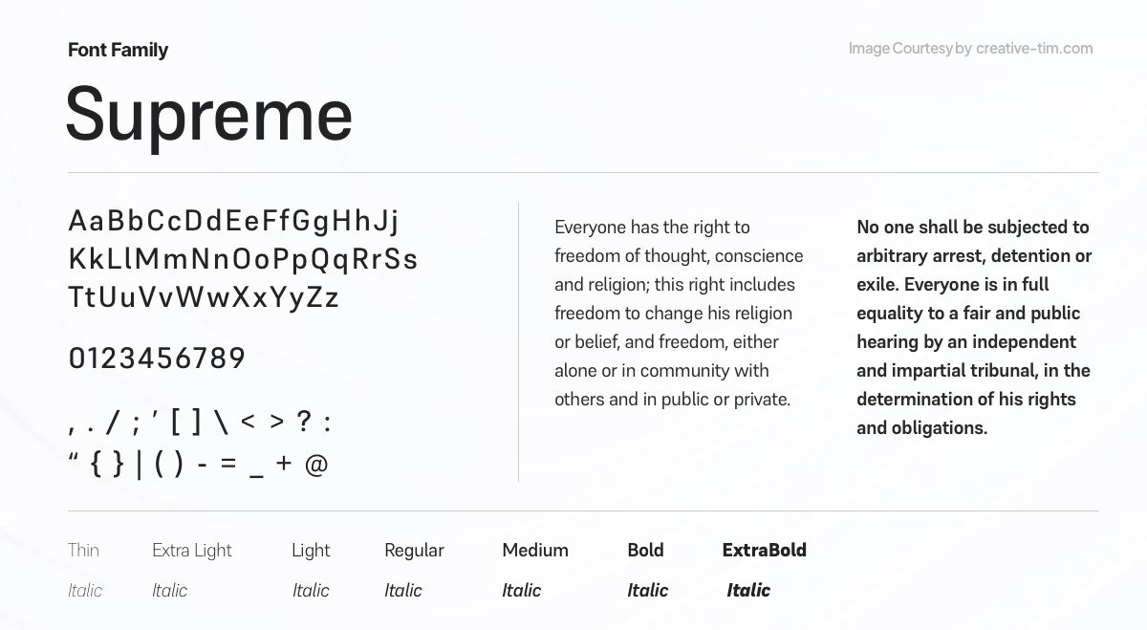Image resolution: width=1147 pixels, height=630 pixels.
Task: Click the Font Family label
Action: tap(118, 50)
